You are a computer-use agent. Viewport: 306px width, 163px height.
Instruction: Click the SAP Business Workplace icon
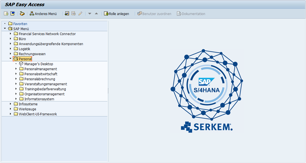[22, 14]
